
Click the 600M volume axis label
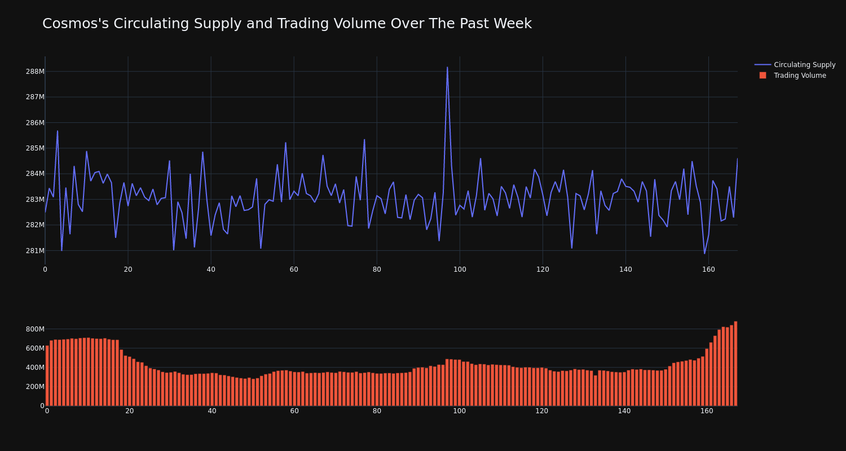tap(35, 348)
